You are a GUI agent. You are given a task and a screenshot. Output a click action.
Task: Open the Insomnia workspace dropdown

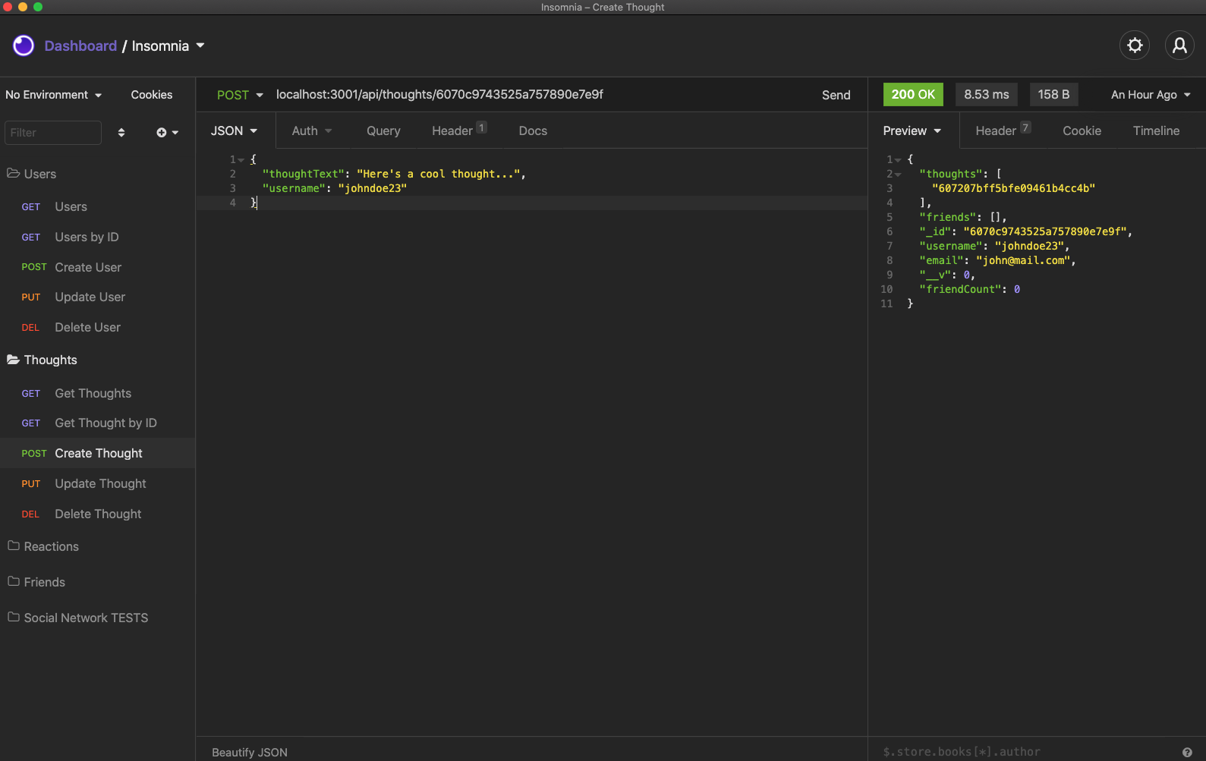point(168,46)
